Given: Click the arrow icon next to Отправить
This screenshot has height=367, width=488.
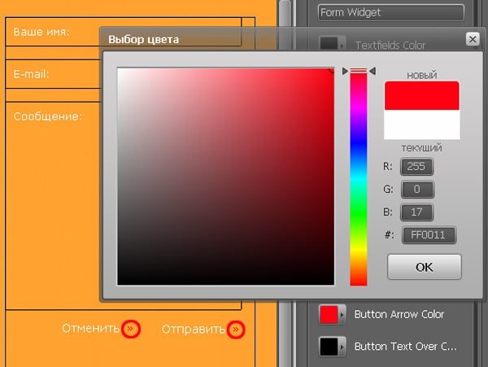Looking at the screenshot, I should point(236,330).
